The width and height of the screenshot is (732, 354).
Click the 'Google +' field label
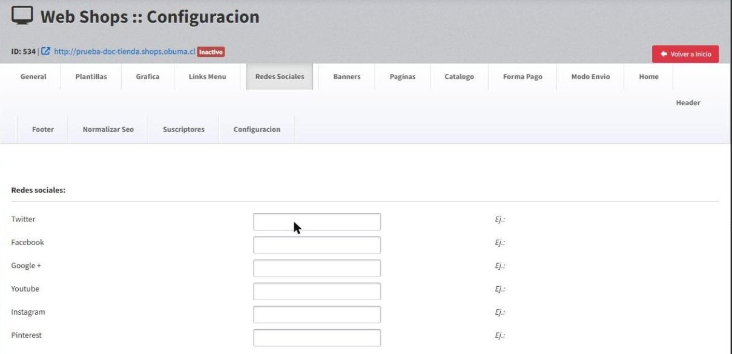26,266
